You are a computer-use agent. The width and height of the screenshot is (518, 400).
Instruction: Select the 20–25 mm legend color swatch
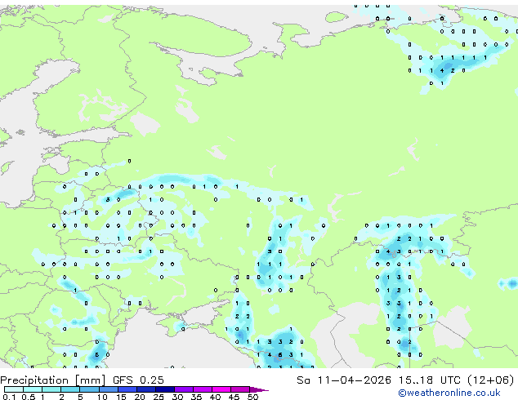(146, 389)
